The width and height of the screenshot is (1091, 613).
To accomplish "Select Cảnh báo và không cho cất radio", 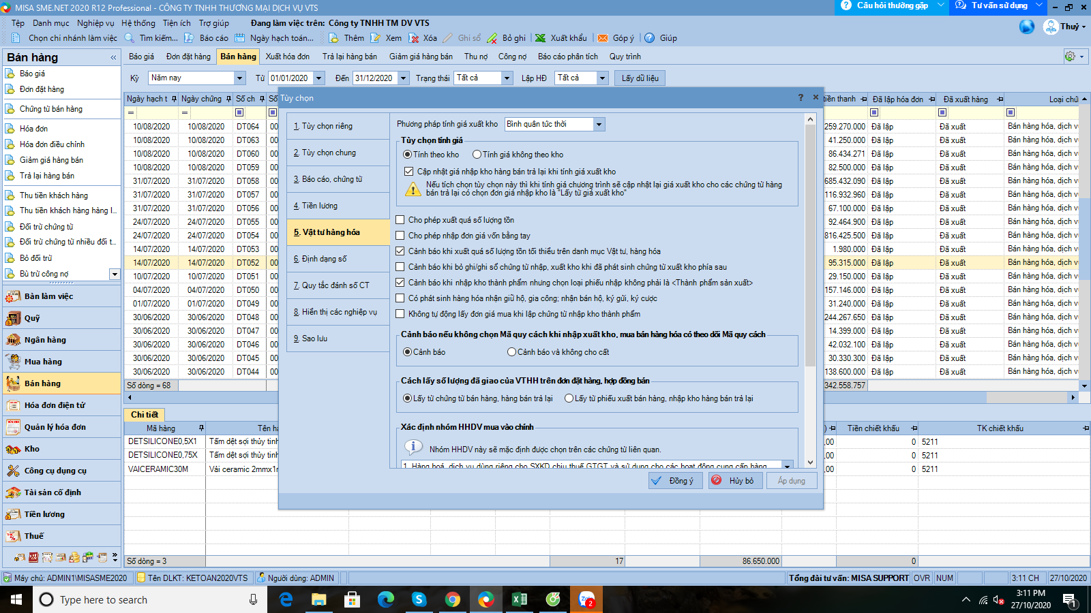I will click(511, 352).
